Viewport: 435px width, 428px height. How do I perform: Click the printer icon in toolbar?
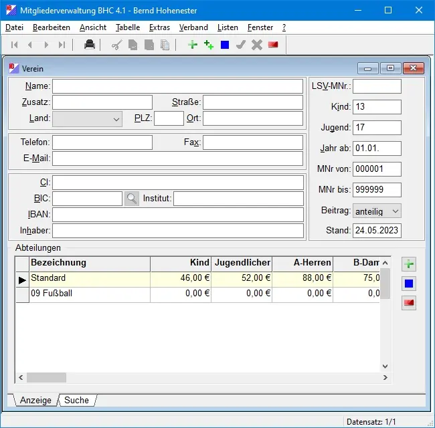89,45
